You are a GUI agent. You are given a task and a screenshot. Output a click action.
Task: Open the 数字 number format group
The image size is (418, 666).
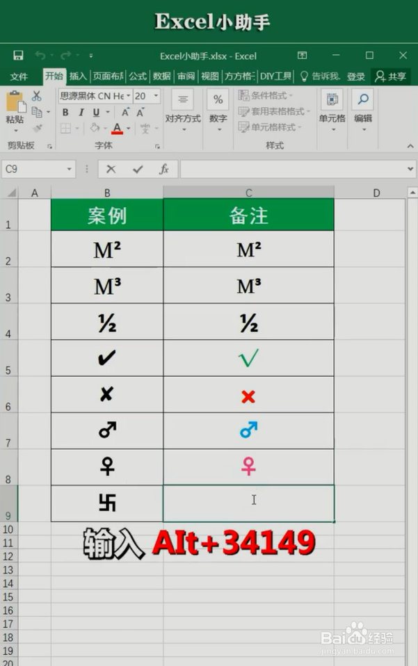point(218,111)
